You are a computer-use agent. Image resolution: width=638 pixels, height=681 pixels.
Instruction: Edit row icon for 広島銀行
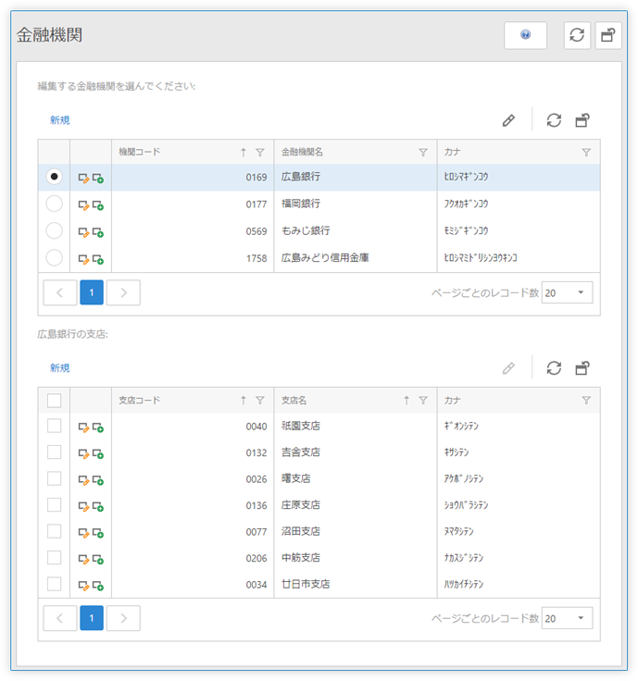coord(83,178)
